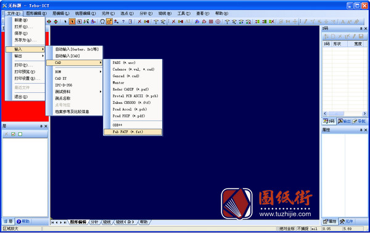
Task: Click the red triangle shape icon
Action: point(204,22)
